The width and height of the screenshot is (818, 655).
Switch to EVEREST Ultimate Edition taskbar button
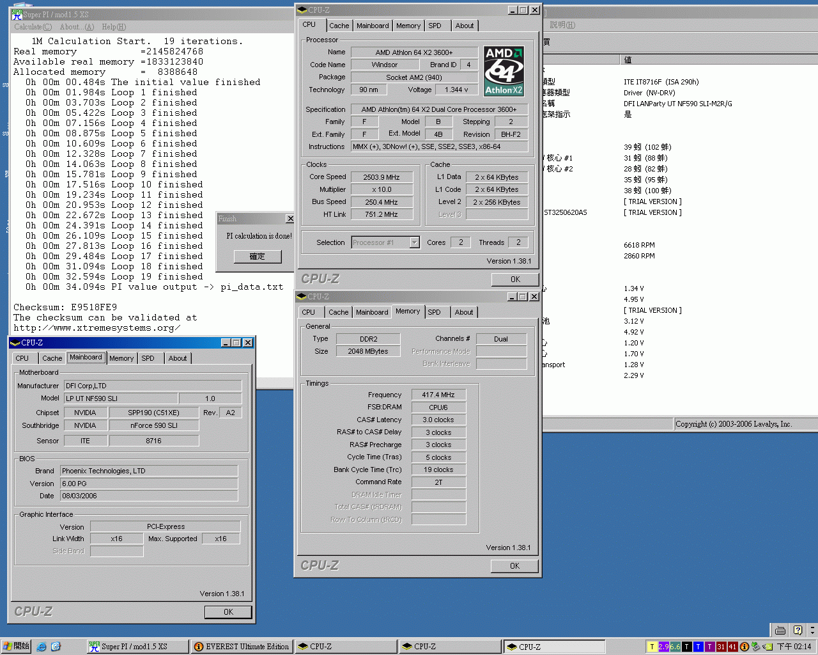[x=242, y=647]
